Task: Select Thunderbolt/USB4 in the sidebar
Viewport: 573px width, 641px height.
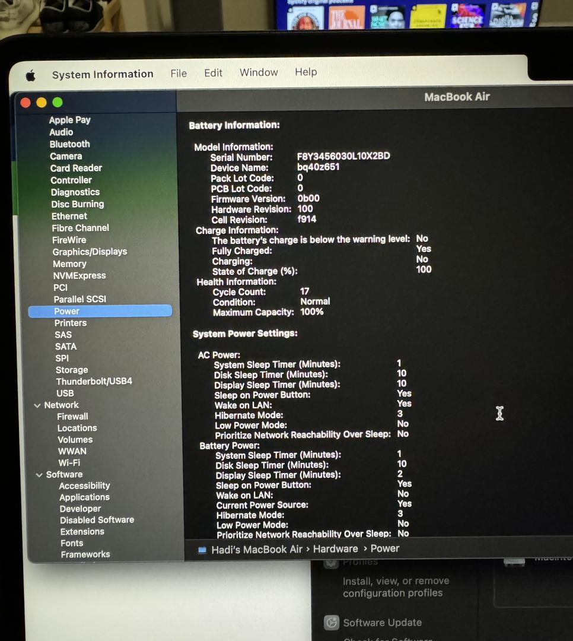Action: (x=94, y=382)
